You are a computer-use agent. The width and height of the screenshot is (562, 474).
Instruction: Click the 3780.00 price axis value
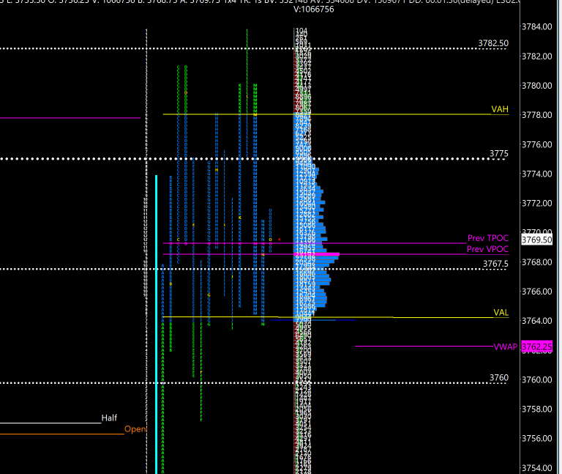(536, 86)
